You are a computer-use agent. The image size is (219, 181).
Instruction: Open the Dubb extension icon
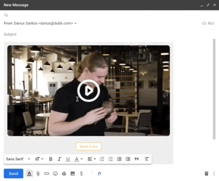point(99,174)
